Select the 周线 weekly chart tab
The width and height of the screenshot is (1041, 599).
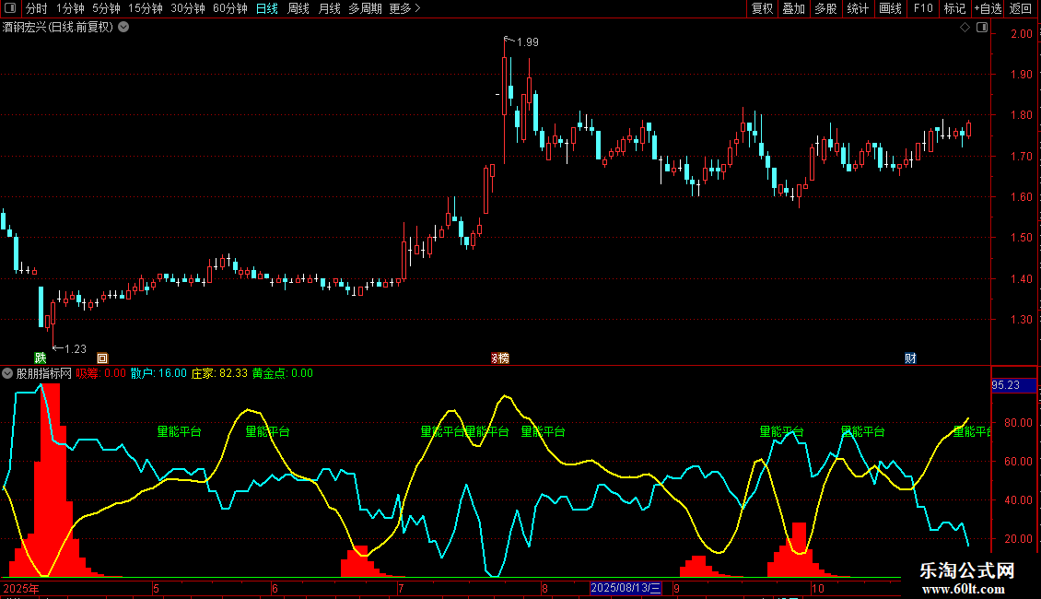(x=298, y=8)
